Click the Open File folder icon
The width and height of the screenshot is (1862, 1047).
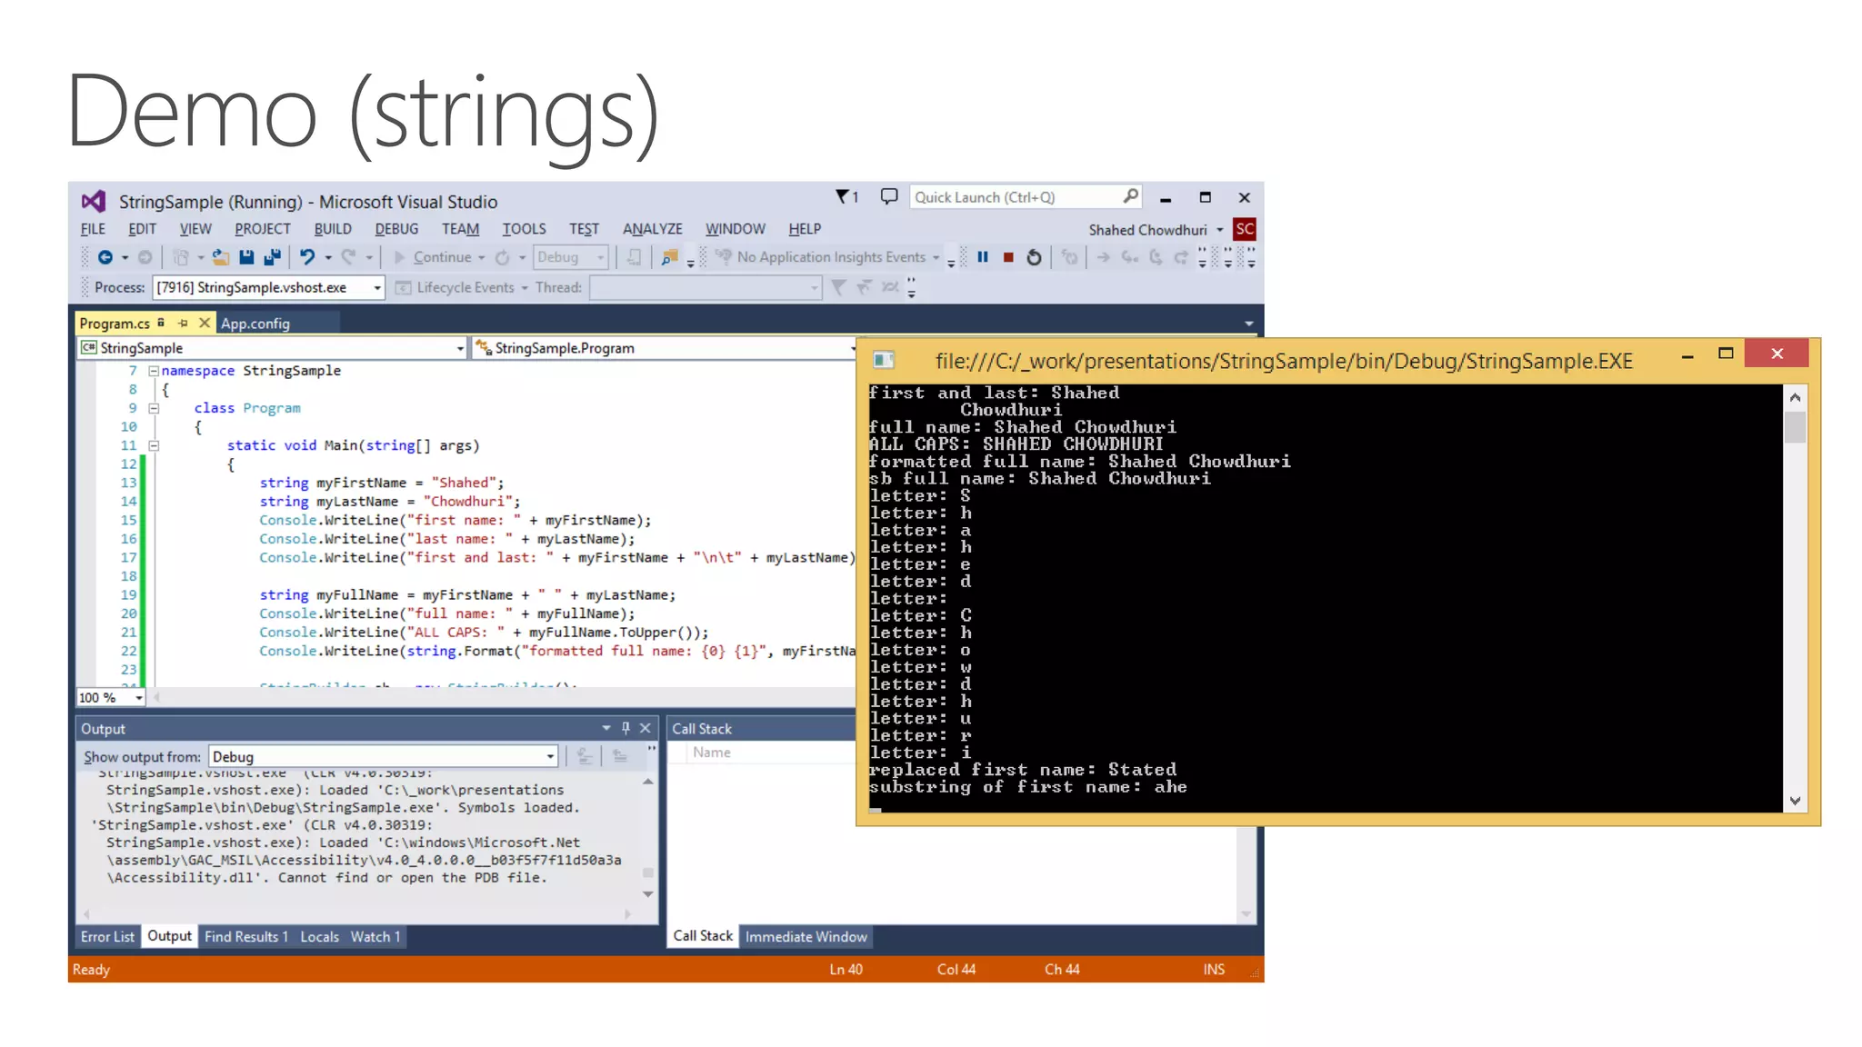click(x=220, y=257)
